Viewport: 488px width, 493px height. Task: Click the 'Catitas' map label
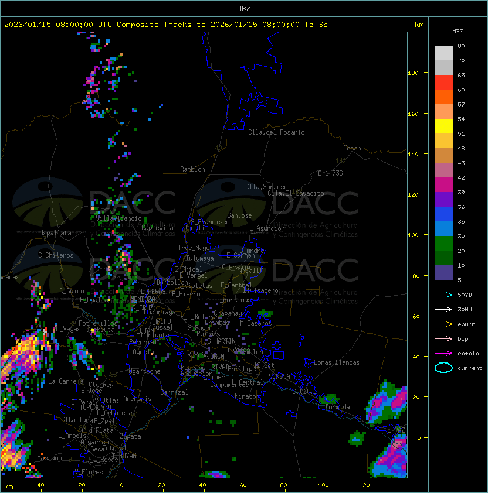(304, 392)
